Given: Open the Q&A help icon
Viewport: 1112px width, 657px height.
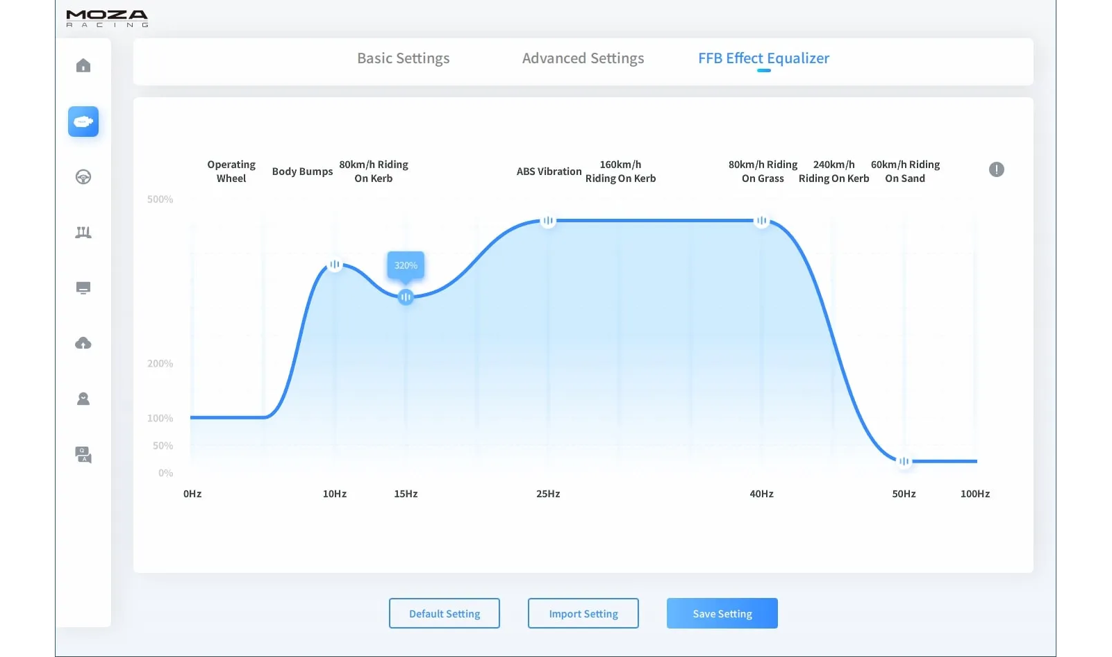Looking at the screenshot, I should click(x=83, y=455).
